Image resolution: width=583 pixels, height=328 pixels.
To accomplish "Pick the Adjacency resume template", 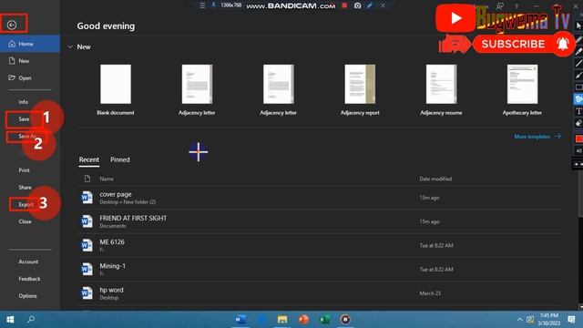I will click(x=441, y=89).
